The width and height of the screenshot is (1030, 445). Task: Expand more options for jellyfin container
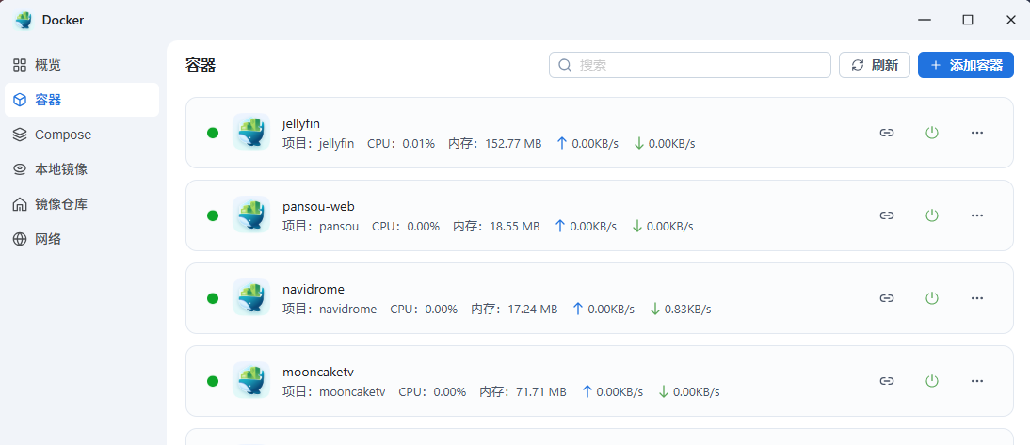977,133
